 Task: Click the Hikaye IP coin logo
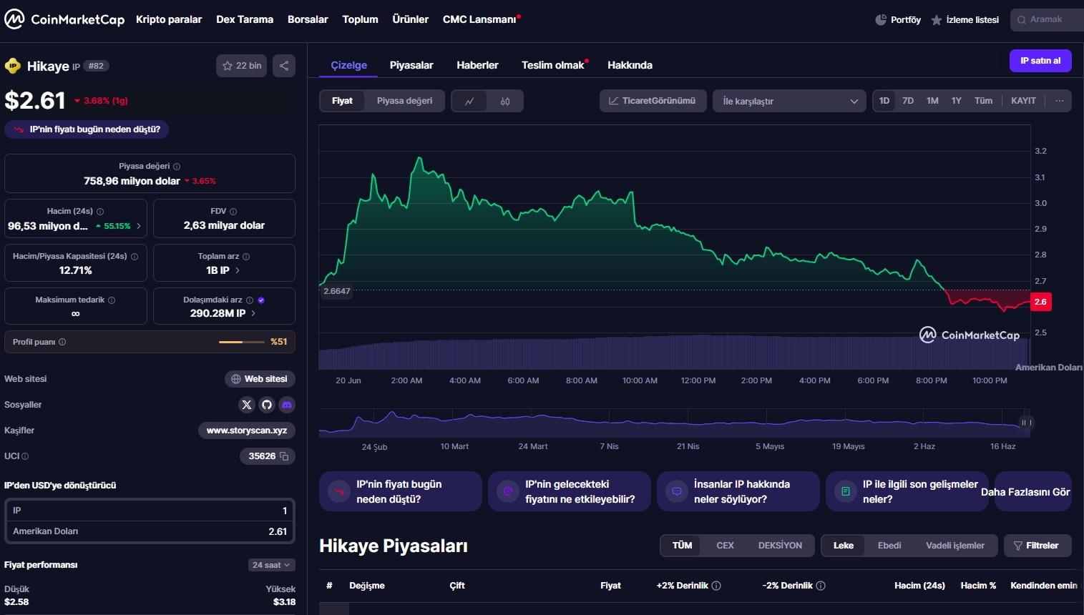pos(13,66)
